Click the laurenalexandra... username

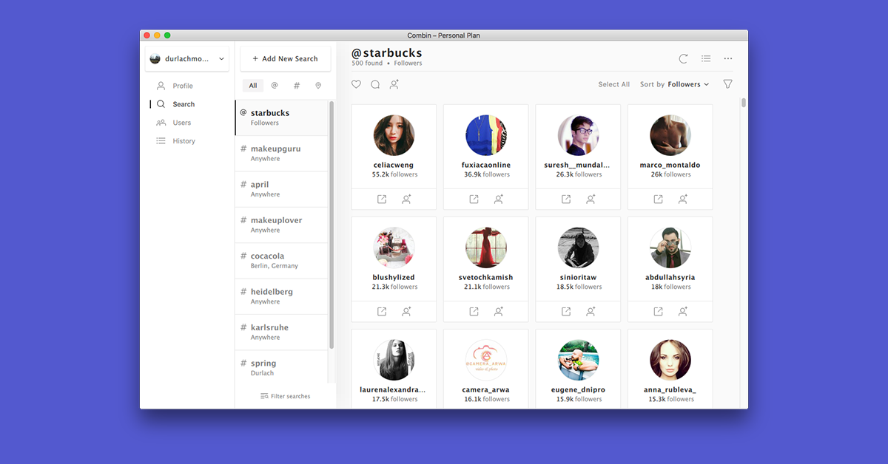click(x=393, y=389)
